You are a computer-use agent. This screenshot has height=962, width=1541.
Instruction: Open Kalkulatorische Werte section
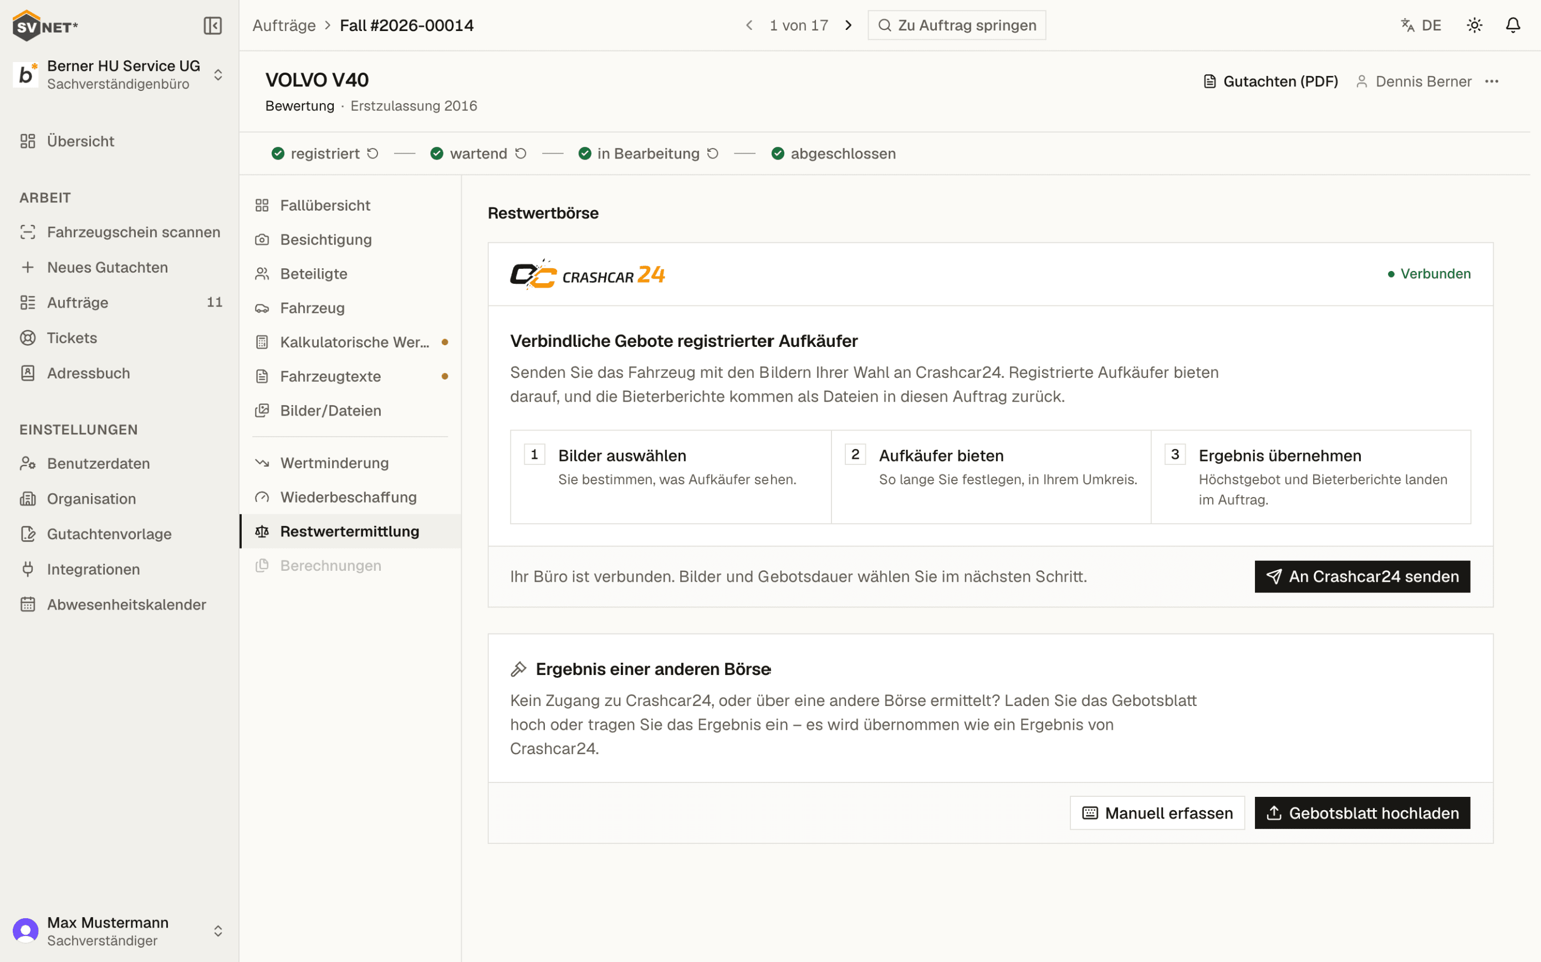click(350, 342)
